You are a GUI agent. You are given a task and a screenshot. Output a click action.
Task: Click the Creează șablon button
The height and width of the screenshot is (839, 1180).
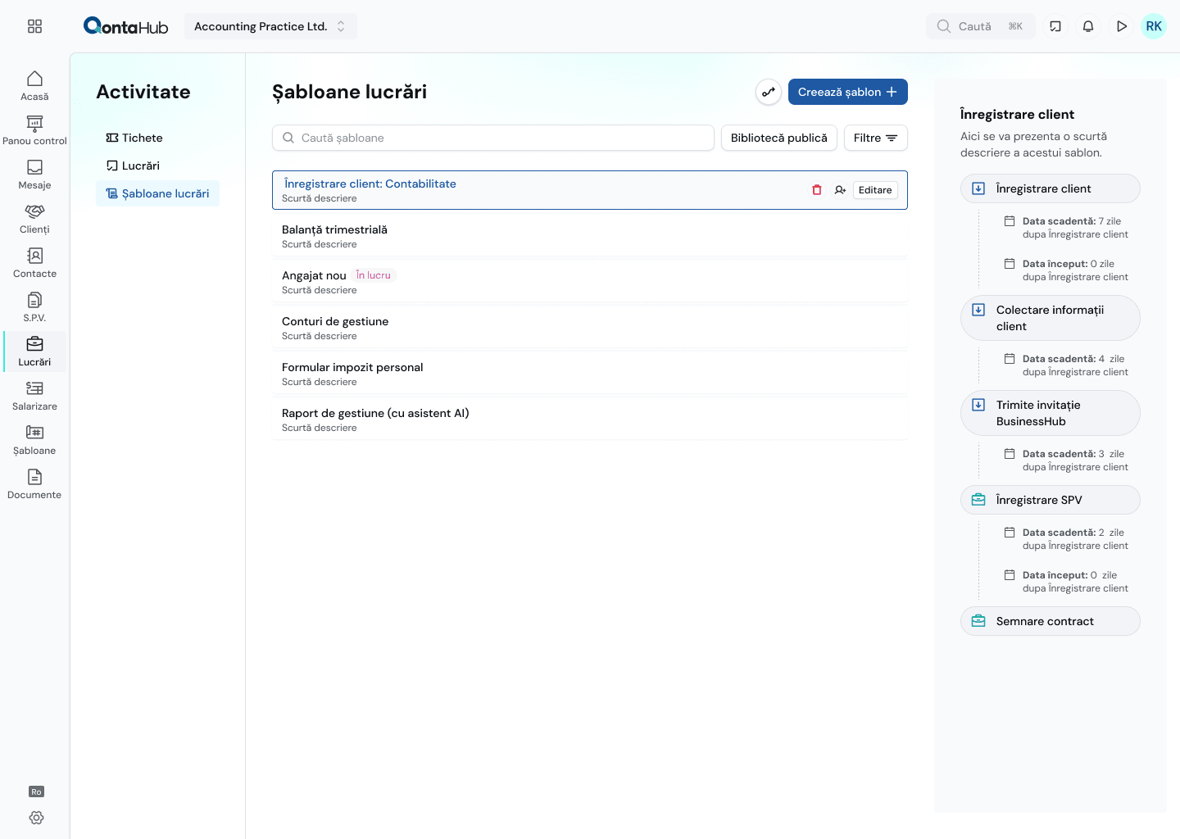click(x=847, y=92)
